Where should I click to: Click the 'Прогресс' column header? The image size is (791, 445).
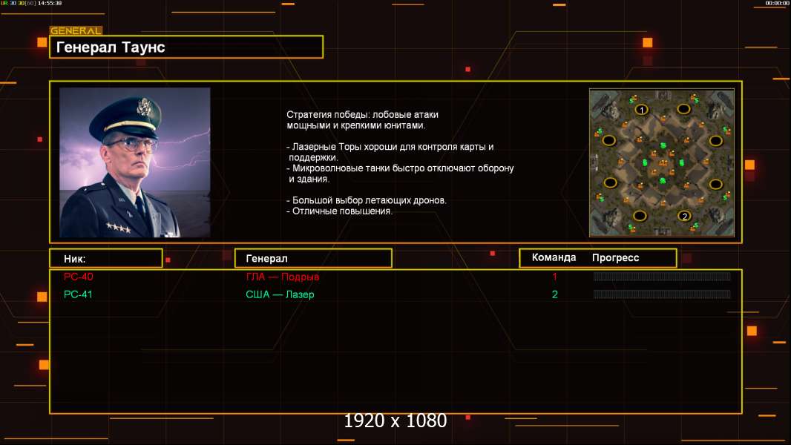point(615,258)
